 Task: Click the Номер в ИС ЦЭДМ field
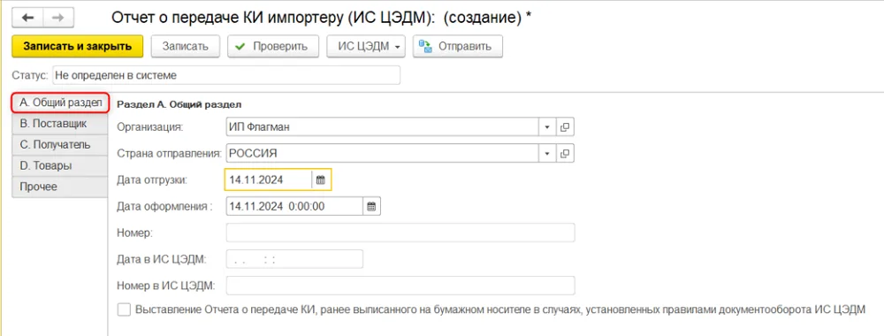point(400,286)
